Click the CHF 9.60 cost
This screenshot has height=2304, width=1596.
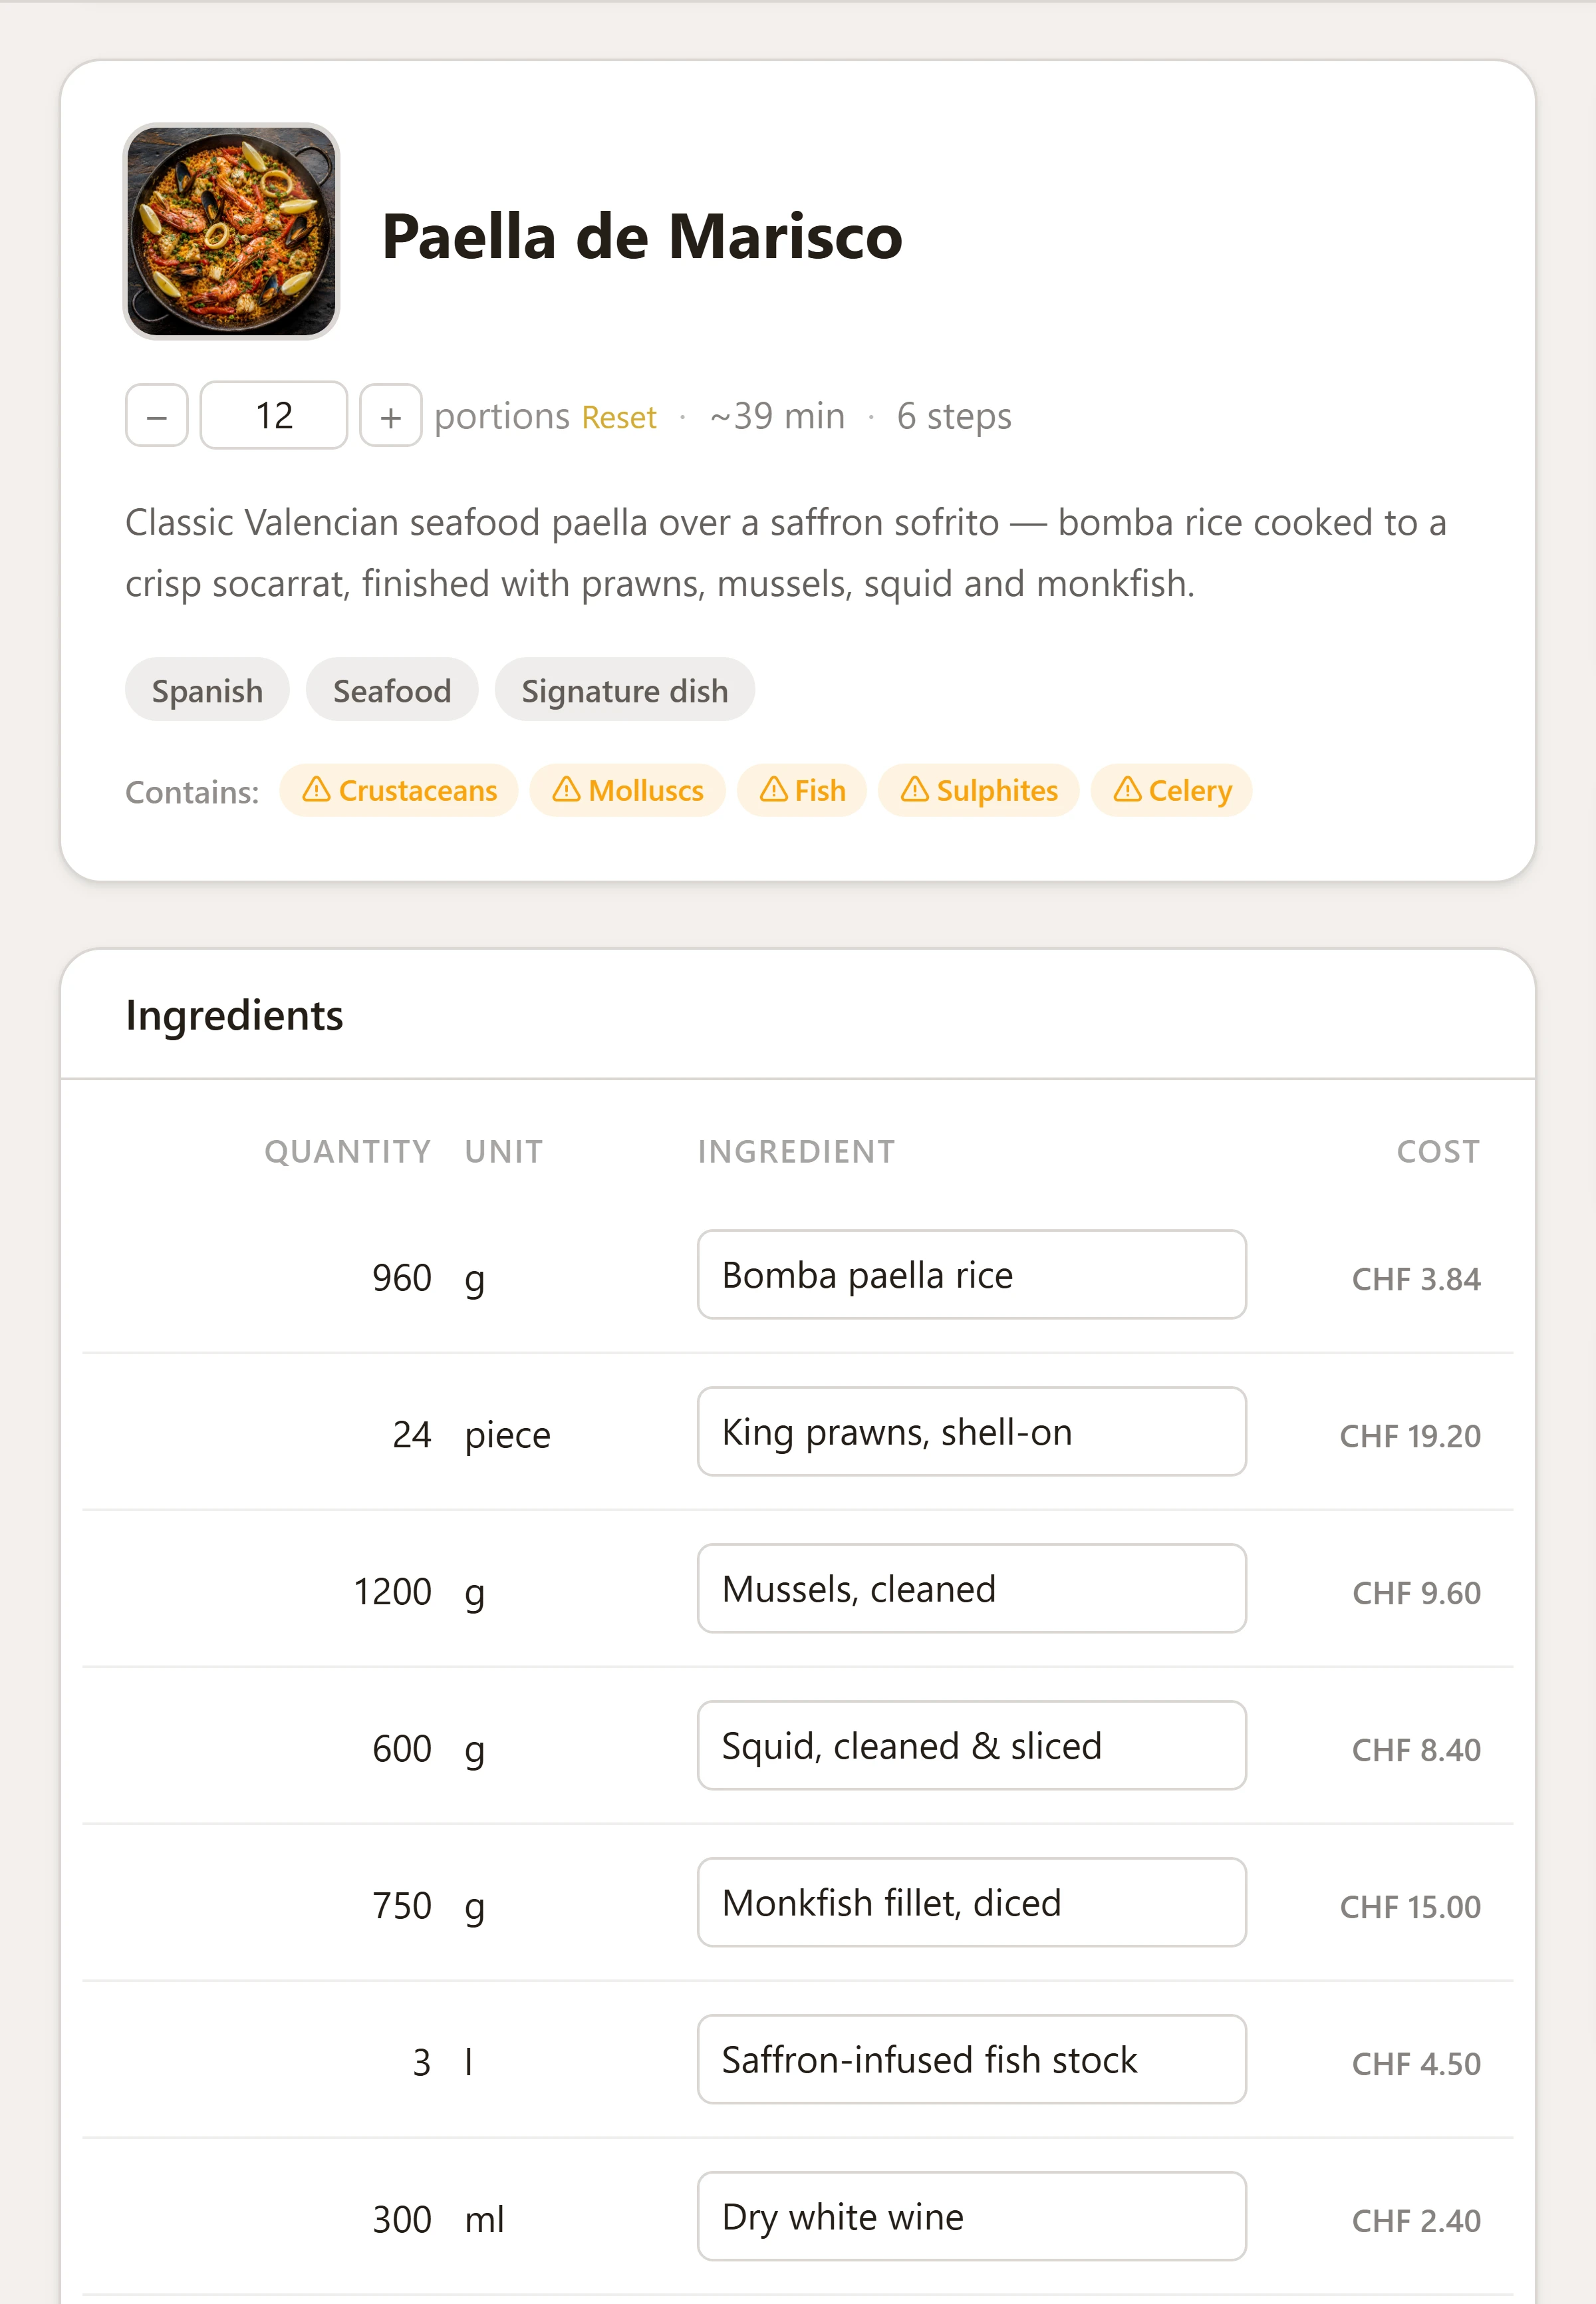tap(1416, 1593)
